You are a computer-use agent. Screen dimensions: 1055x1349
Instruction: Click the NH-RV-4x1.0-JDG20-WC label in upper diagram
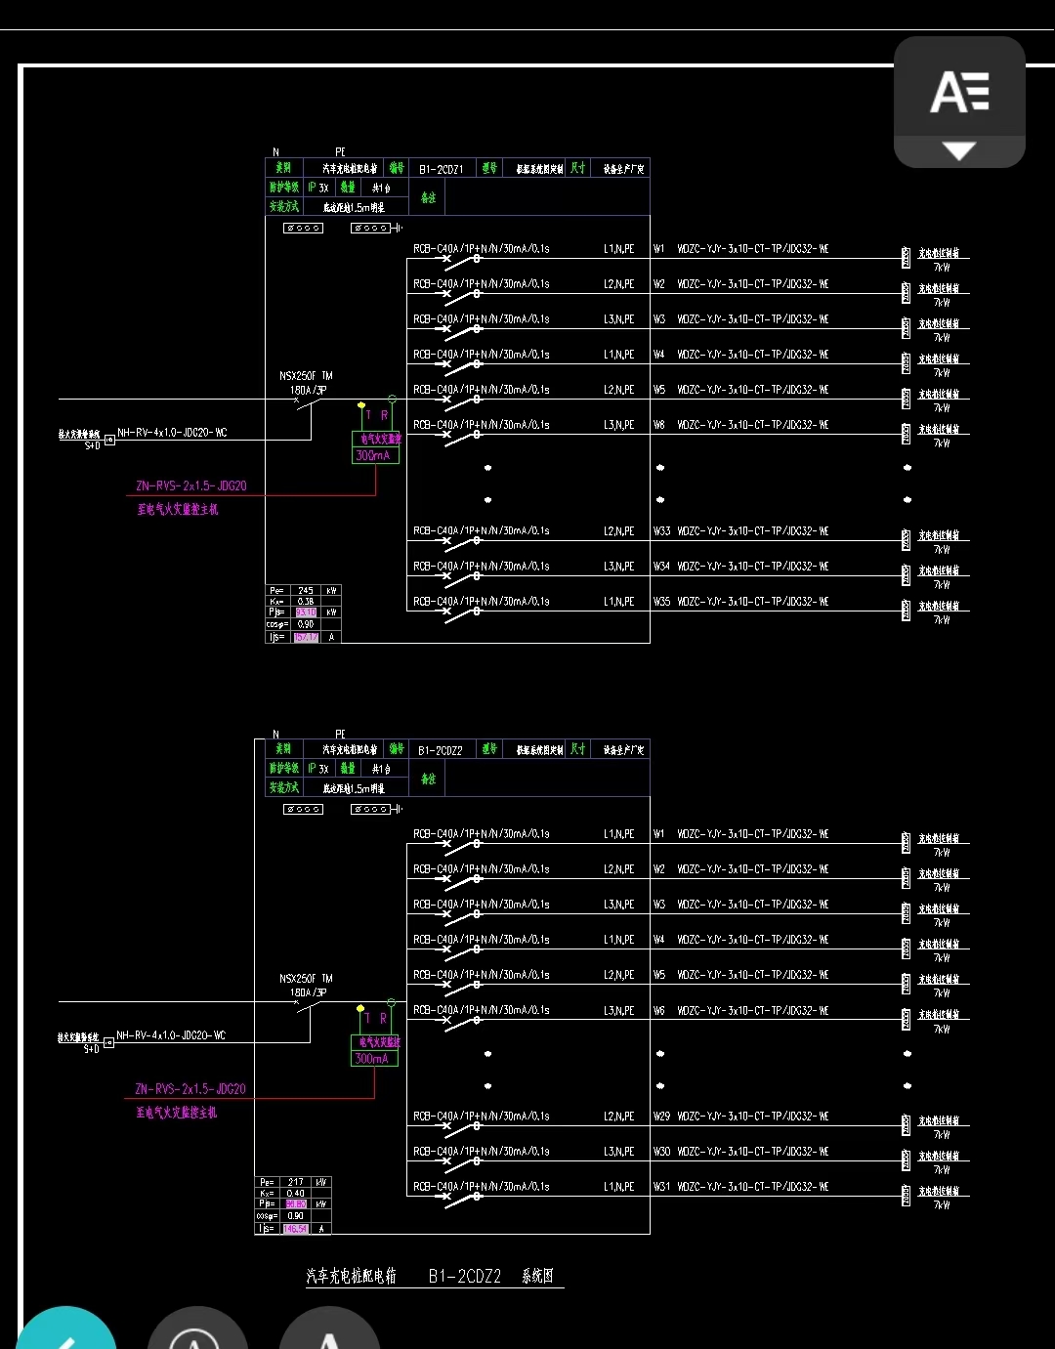click(172, 433)
